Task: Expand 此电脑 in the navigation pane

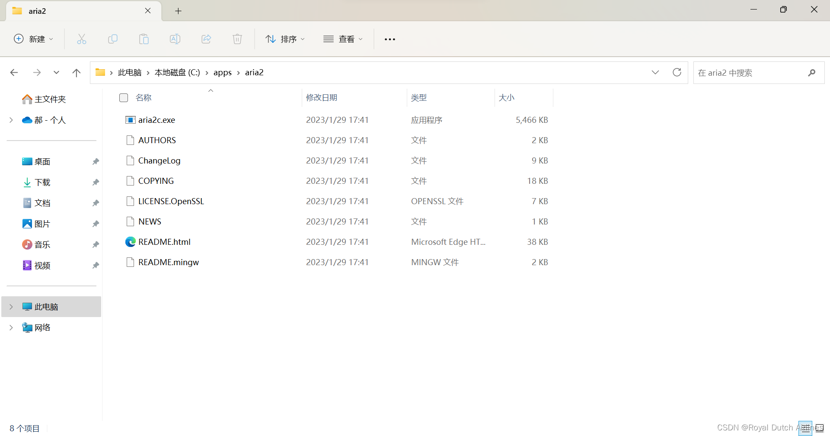Action: coord(11,306)
